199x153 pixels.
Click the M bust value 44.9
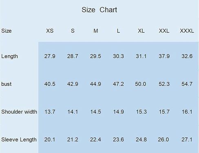tap(95, 84)
